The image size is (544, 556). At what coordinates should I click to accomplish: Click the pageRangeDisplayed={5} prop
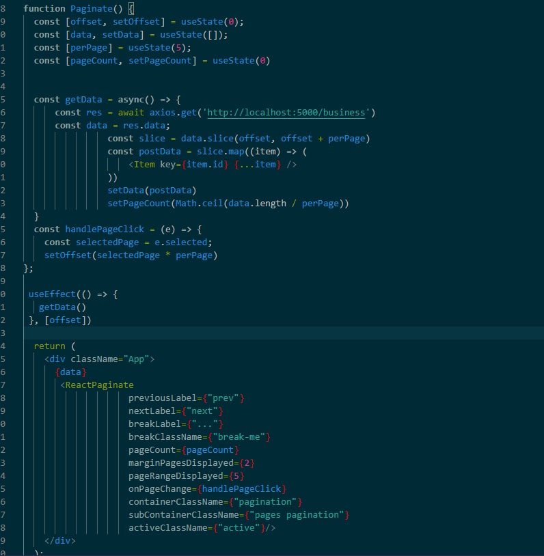click(187, 476)
